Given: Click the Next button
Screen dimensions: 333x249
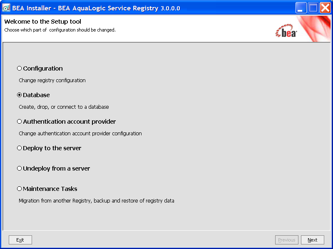Looking at the screenshot, I should 313,240.
